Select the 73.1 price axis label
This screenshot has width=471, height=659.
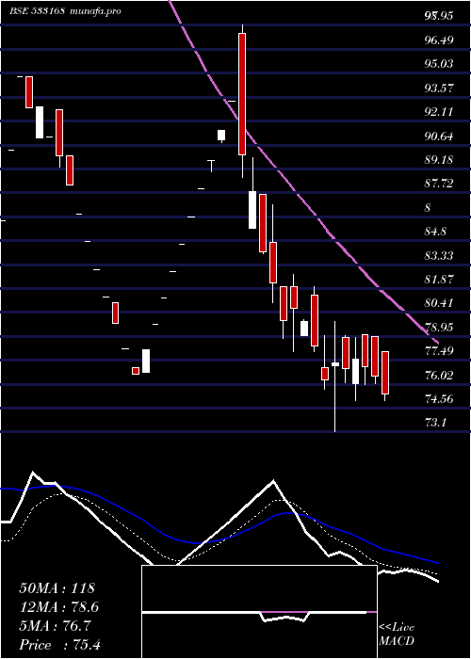coord(435,423)
